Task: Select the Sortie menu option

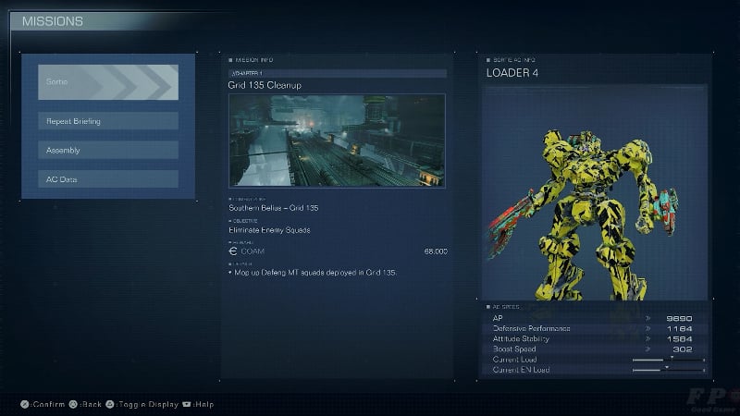Action: pos(108,82)
